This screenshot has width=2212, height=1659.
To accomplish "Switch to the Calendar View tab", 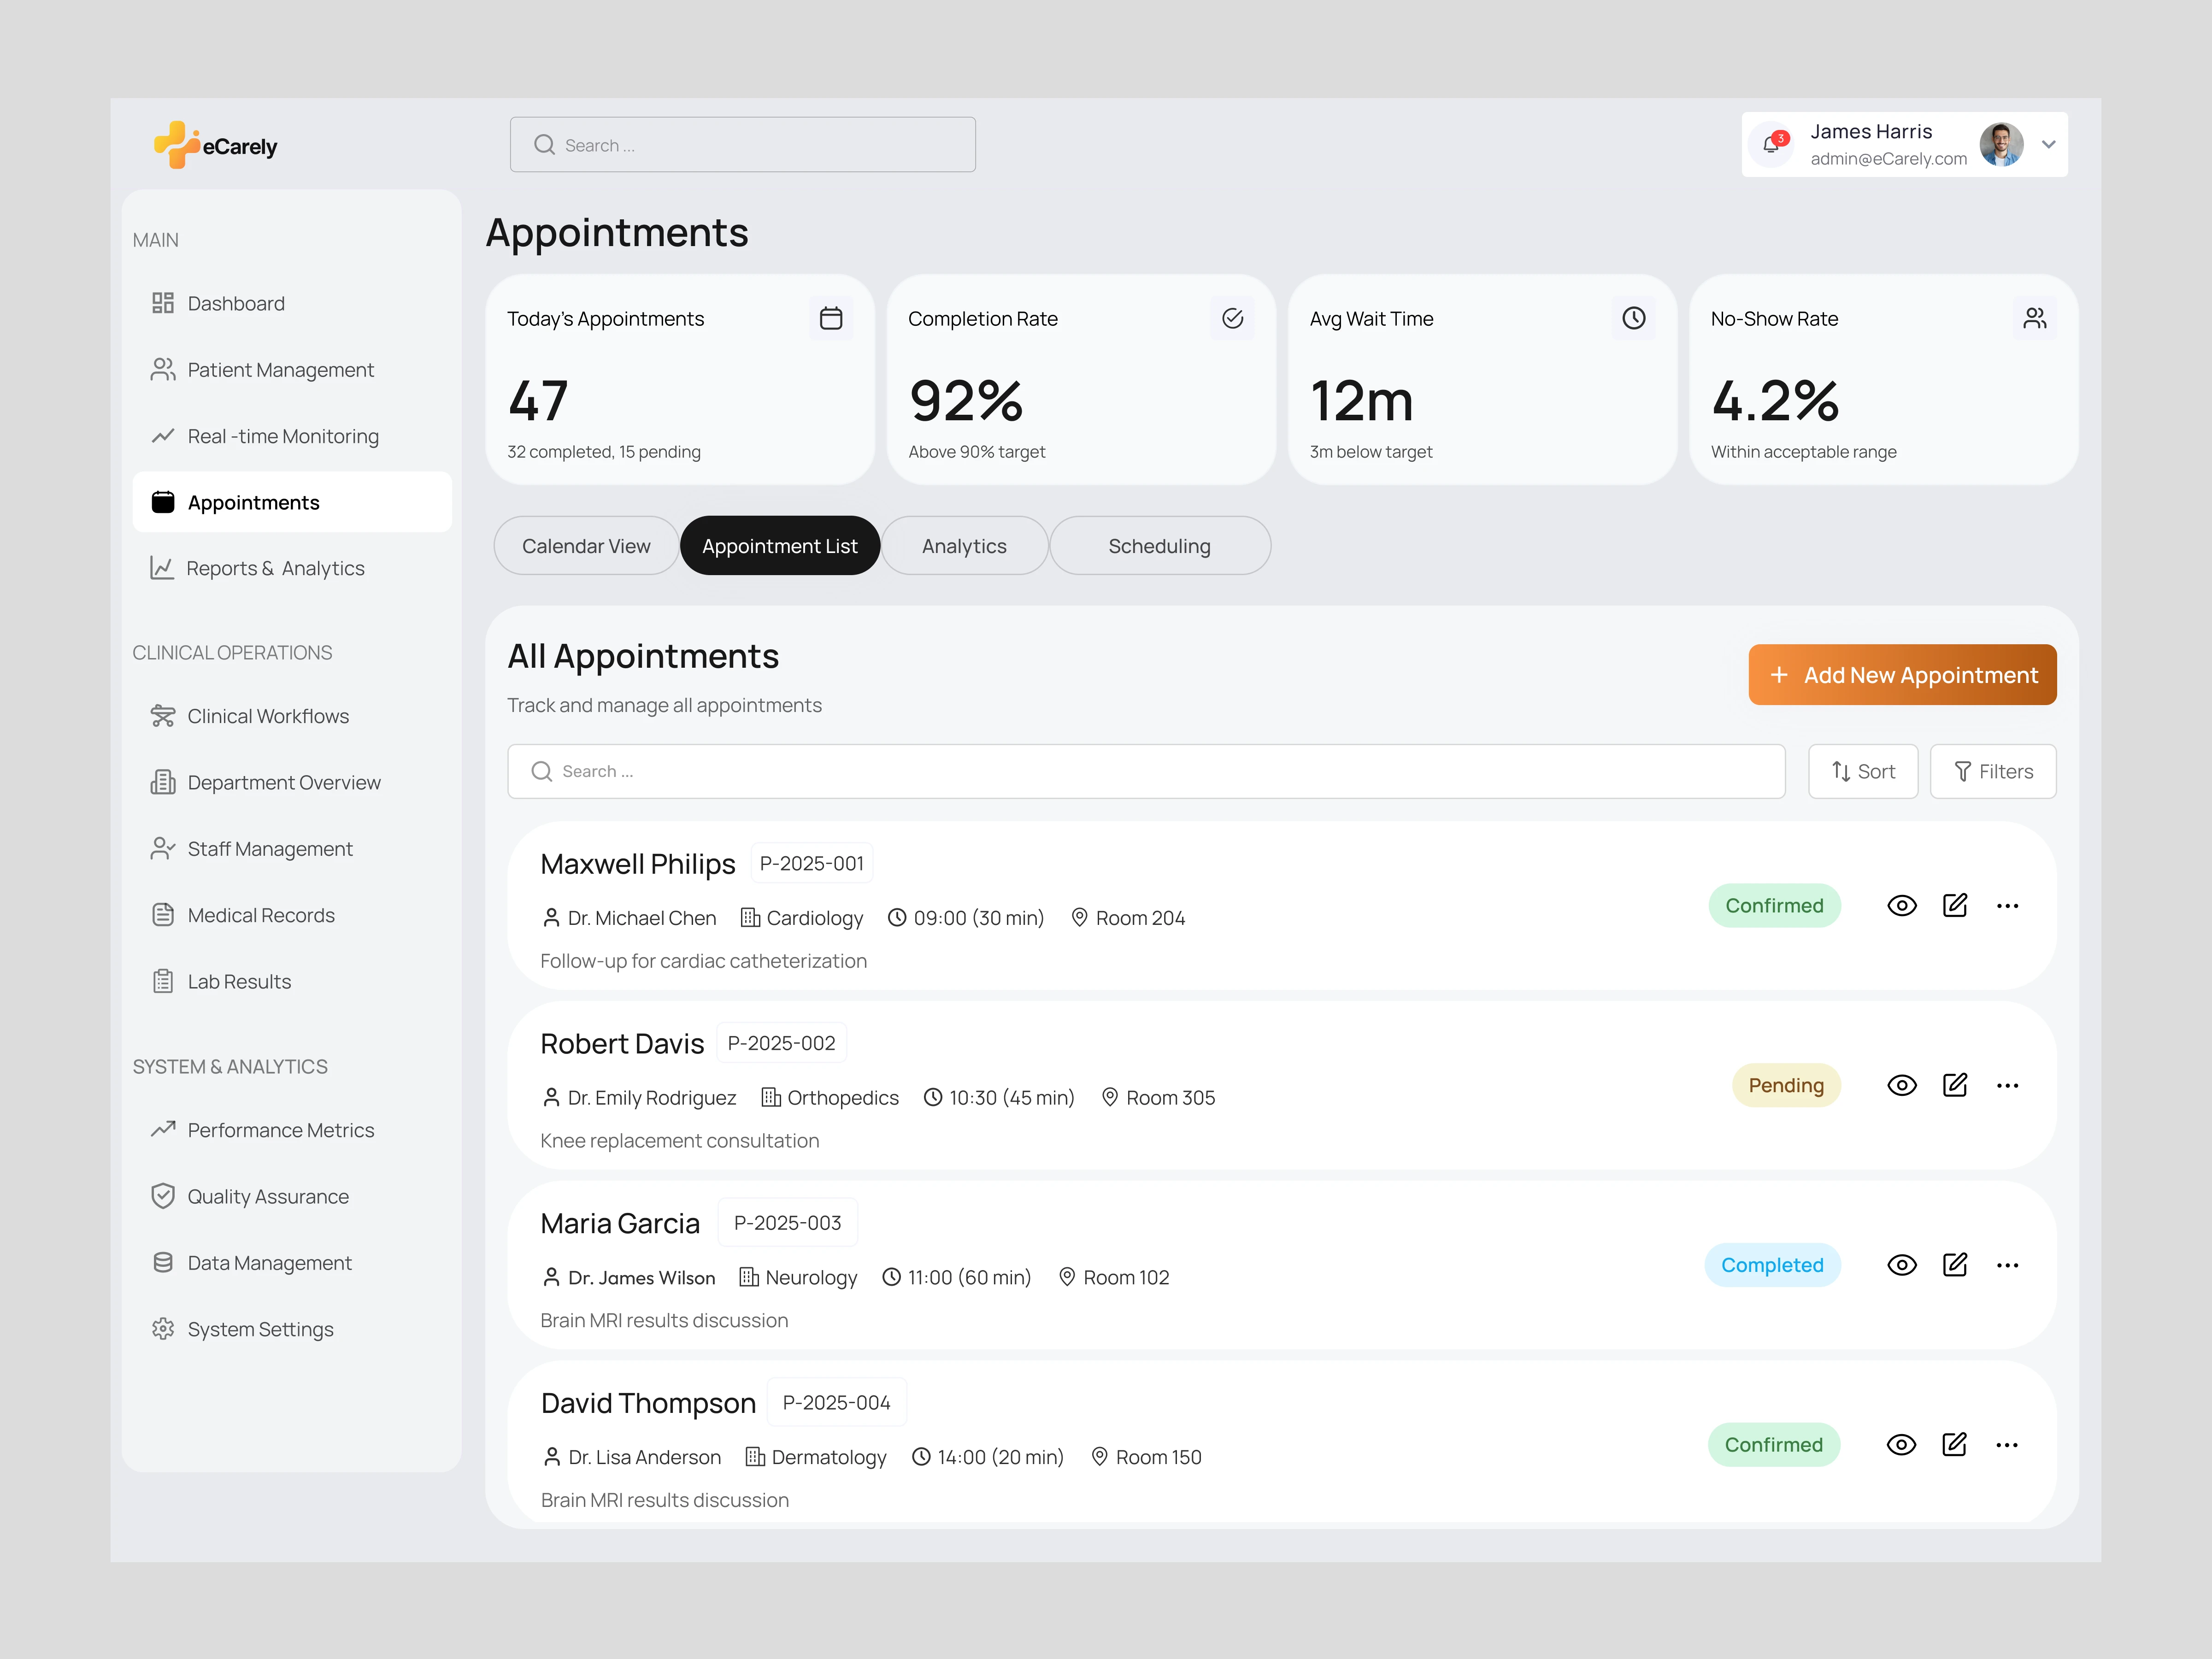I will point(586,546).
